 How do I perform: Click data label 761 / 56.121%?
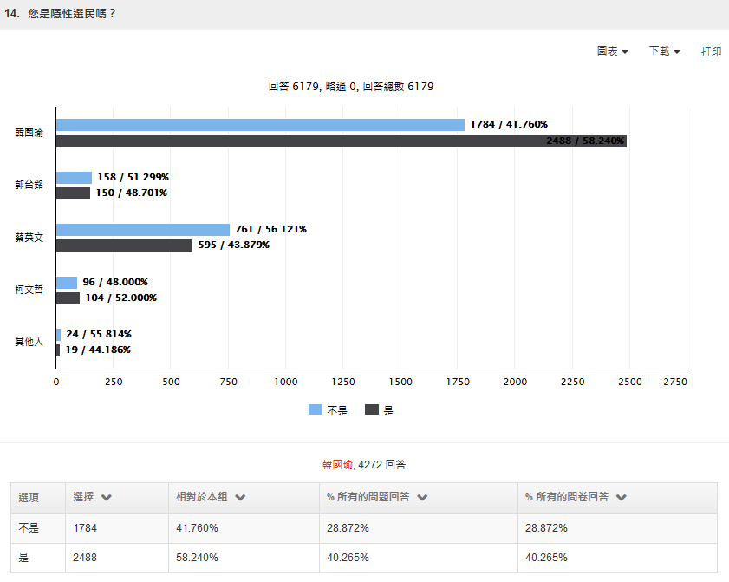[271, 229]
